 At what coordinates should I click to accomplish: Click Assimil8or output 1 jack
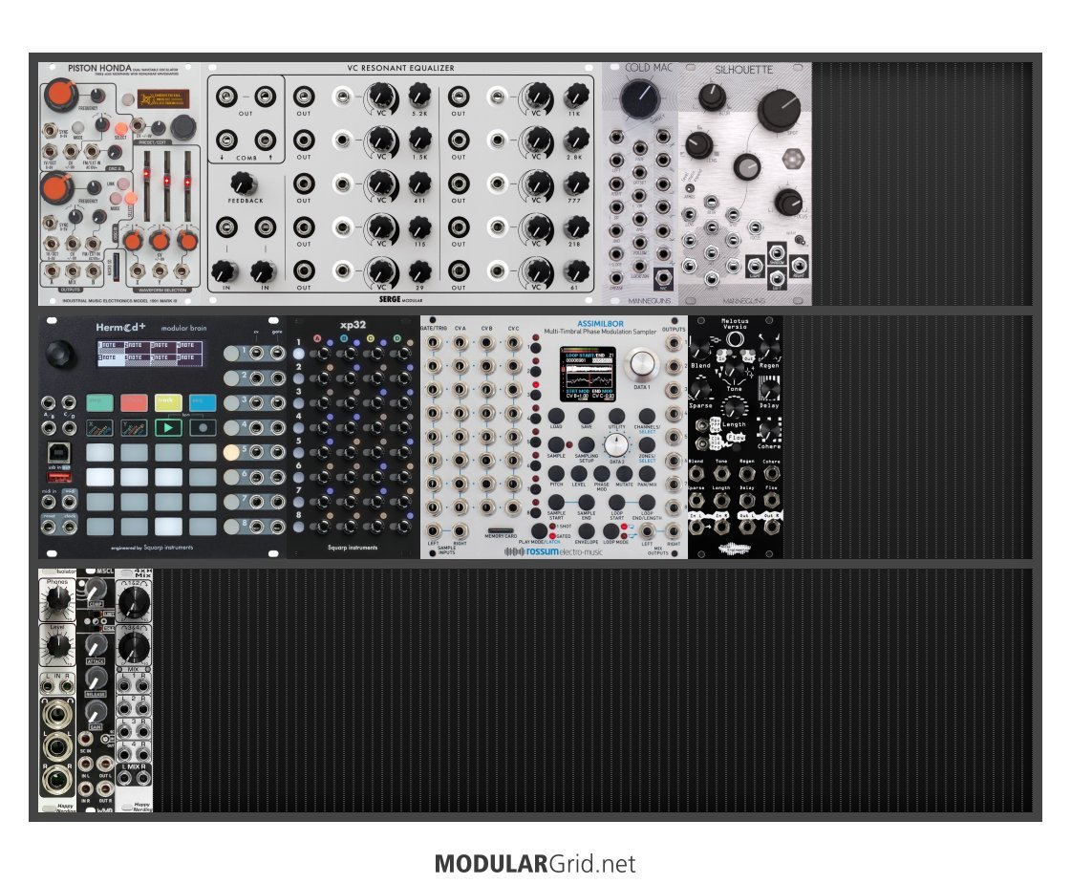point(673,344)
